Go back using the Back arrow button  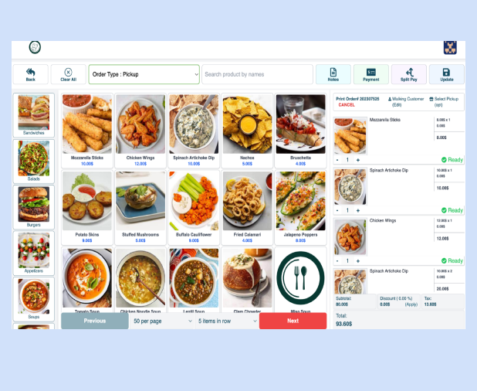[30, 74]
